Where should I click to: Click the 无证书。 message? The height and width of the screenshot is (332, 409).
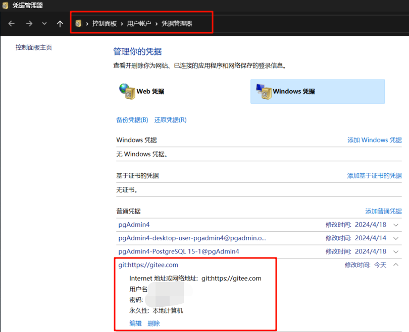click(x=127, y=189)
